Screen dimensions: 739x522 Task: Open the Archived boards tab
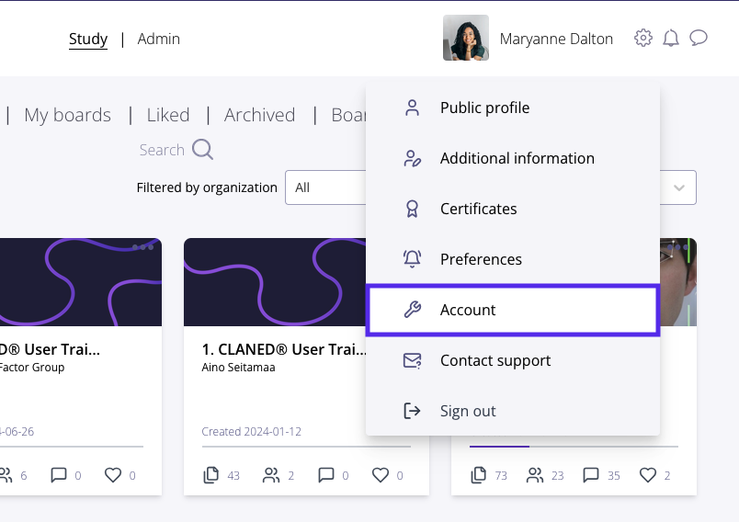point(260,115)
